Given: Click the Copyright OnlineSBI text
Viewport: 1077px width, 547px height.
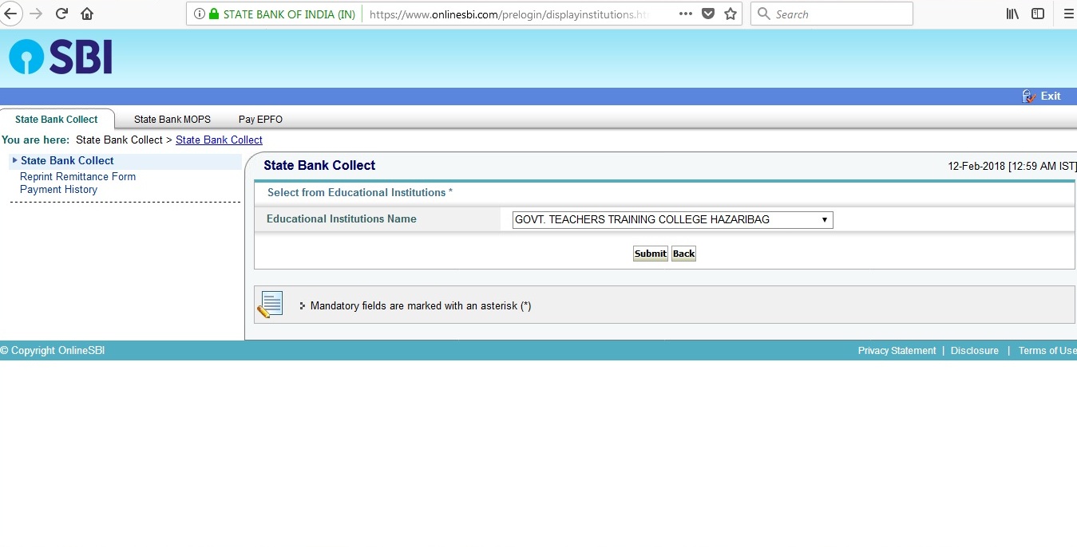Looking at the screenshot, I should click(53, 351).
